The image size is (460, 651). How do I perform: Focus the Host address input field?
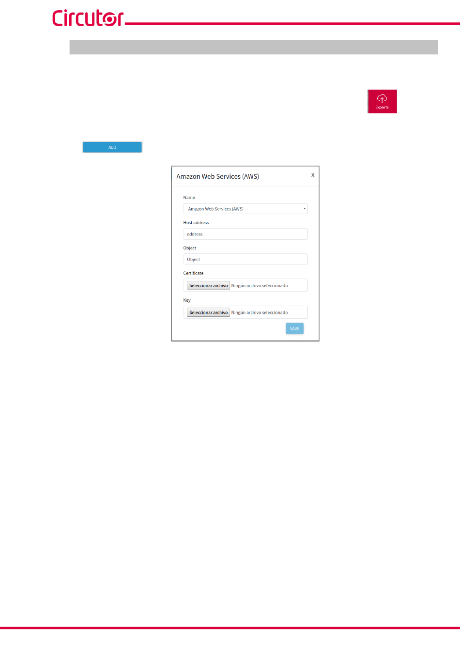(245, 234)
